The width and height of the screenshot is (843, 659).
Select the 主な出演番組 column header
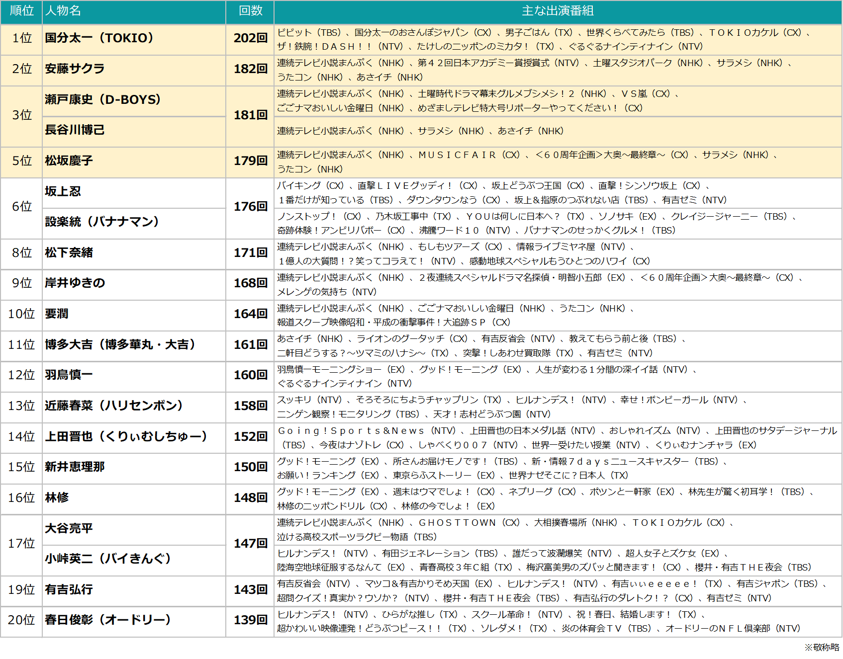pos(558,11)
